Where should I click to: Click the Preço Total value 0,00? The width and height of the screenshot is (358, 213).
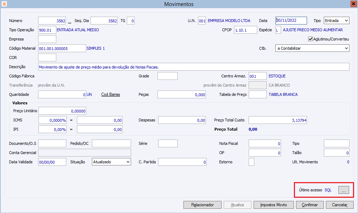point(253,129)
